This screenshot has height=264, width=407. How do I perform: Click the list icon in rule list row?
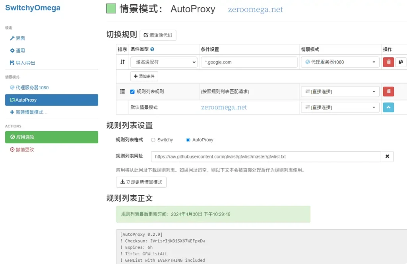(122, 91)
